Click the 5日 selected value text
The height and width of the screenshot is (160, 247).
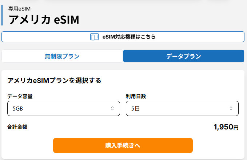pyautogui.click(x=135, y=108)
